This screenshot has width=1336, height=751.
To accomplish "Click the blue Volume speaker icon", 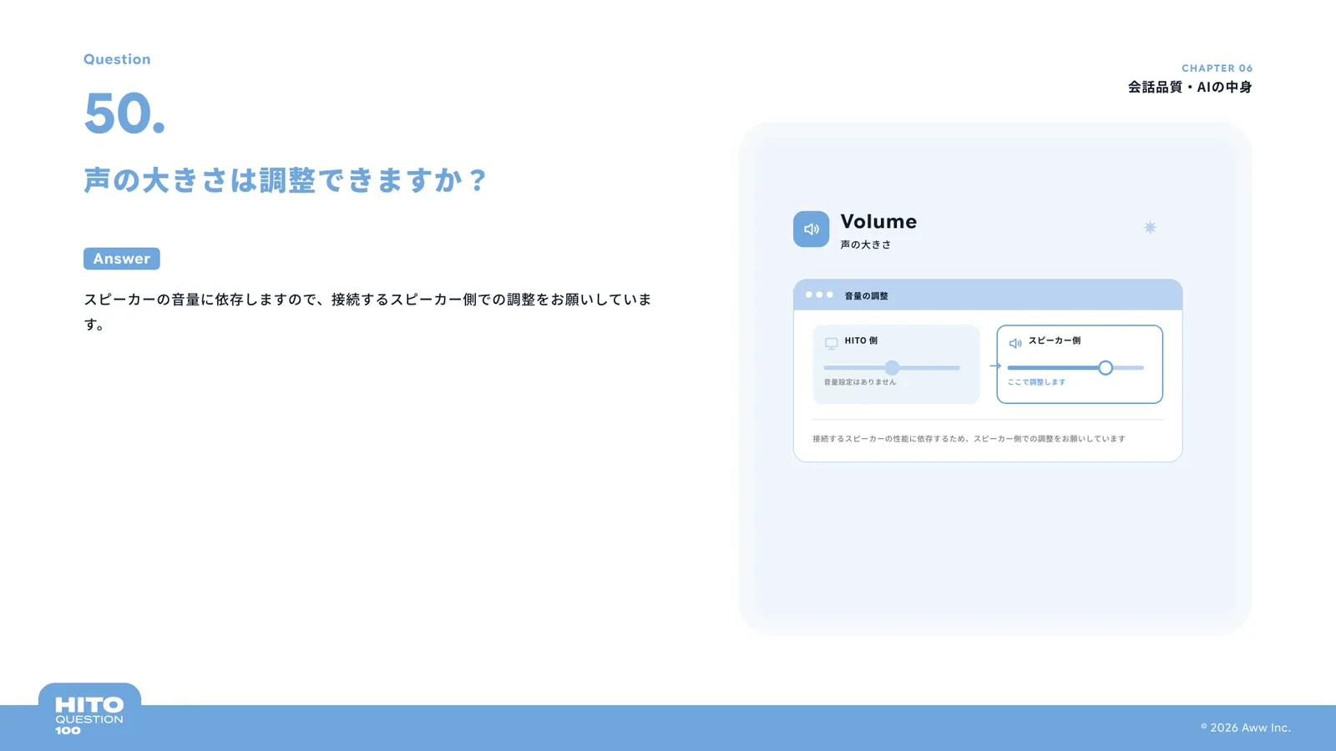I will coord(811,229).
